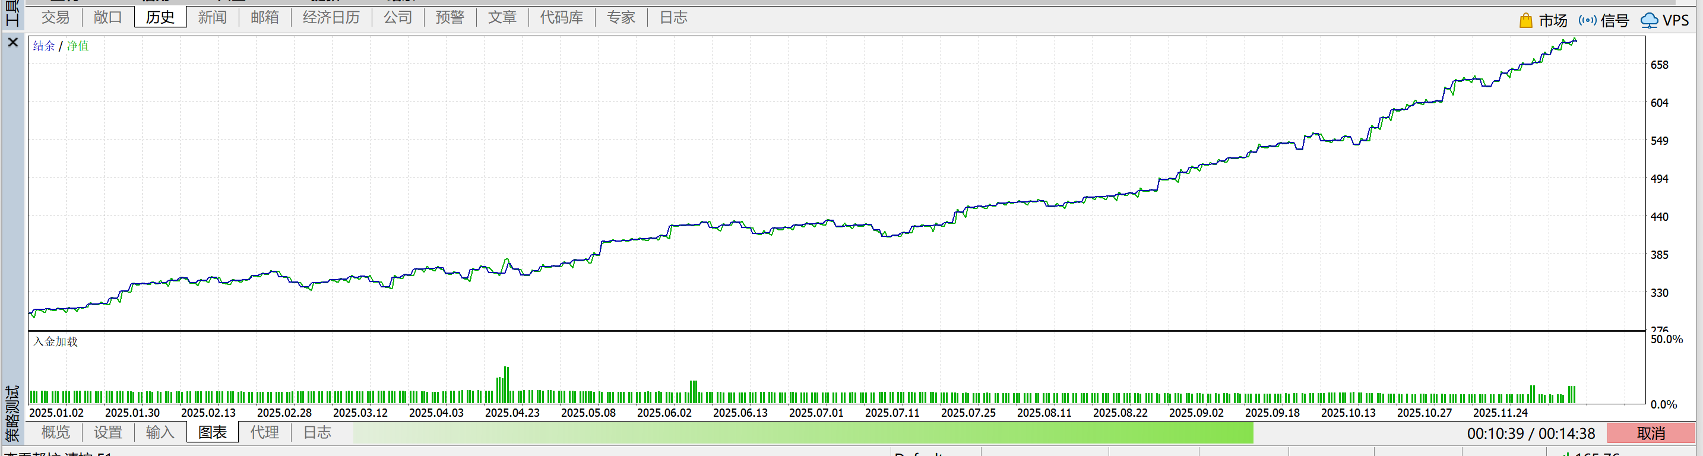Click the 604 price axis value
Viewport: 1703px width, 456px height.
[x=1660, y=103]
